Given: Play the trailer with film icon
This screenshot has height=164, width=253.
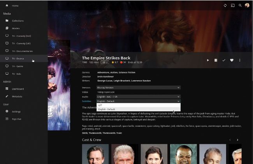Looking at the screenshot, I should click(x=216, y=60).
